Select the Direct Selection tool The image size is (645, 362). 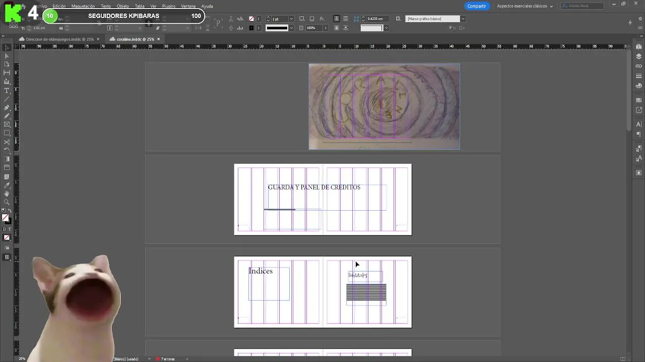pyautogui.click(x=7, y=56)
